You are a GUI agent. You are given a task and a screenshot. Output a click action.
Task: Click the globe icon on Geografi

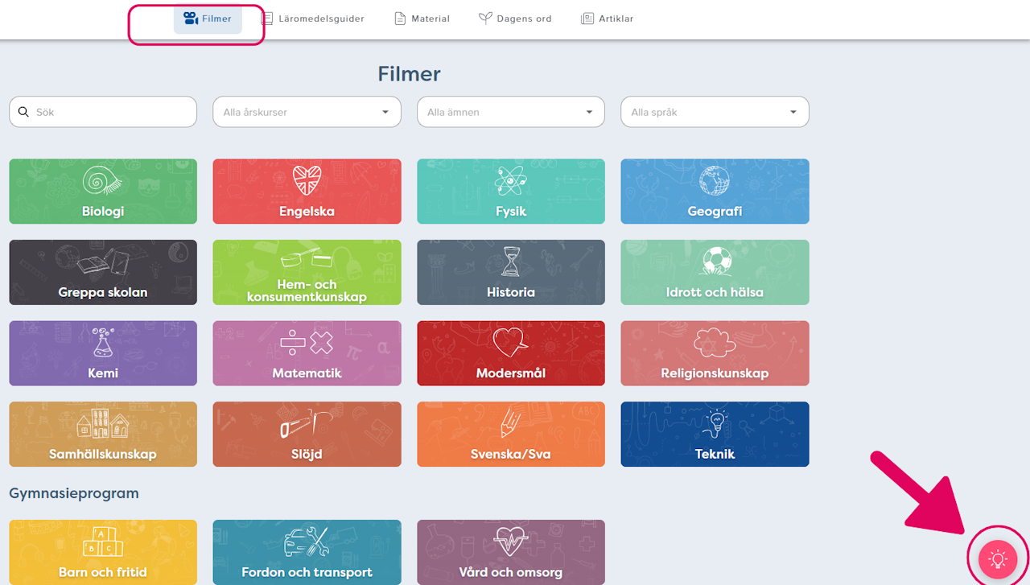click(715, 181)
